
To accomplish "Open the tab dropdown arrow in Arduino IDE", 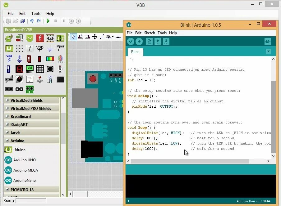I will [x=268, y=52].
